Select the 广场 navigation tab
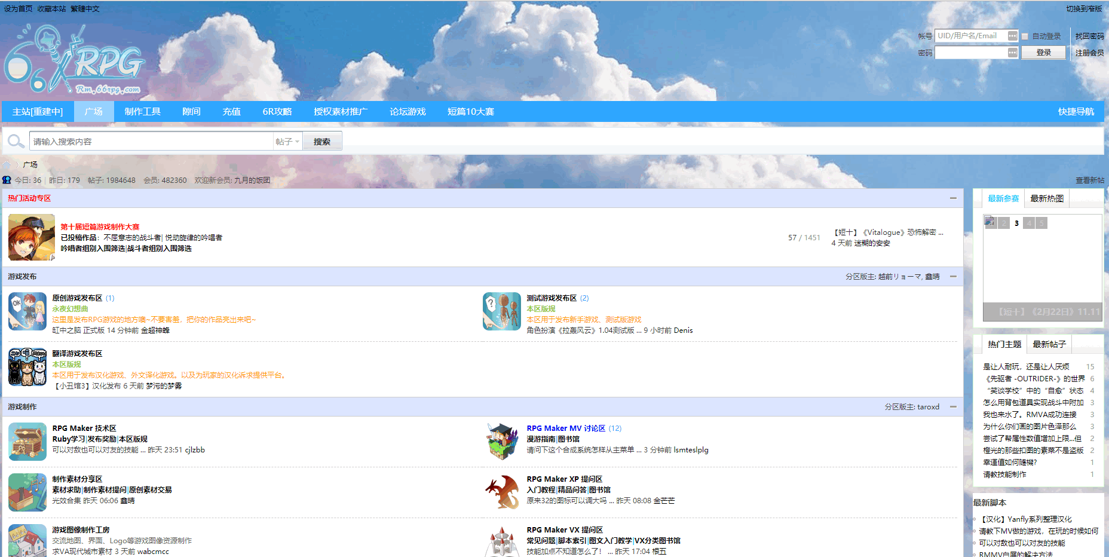This screenshot has width=1109, height=557. (94, 112)
